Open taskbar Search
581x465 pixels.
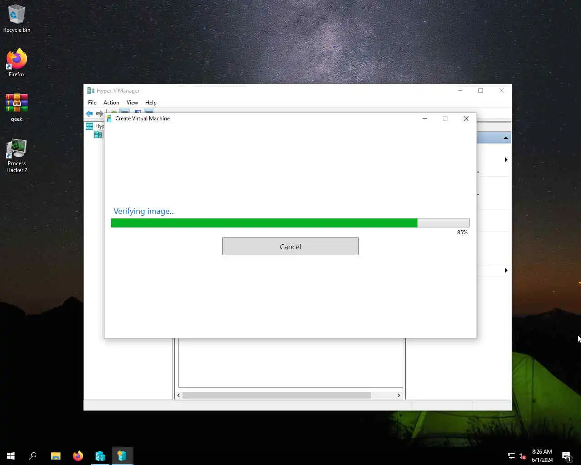point(33,455)
